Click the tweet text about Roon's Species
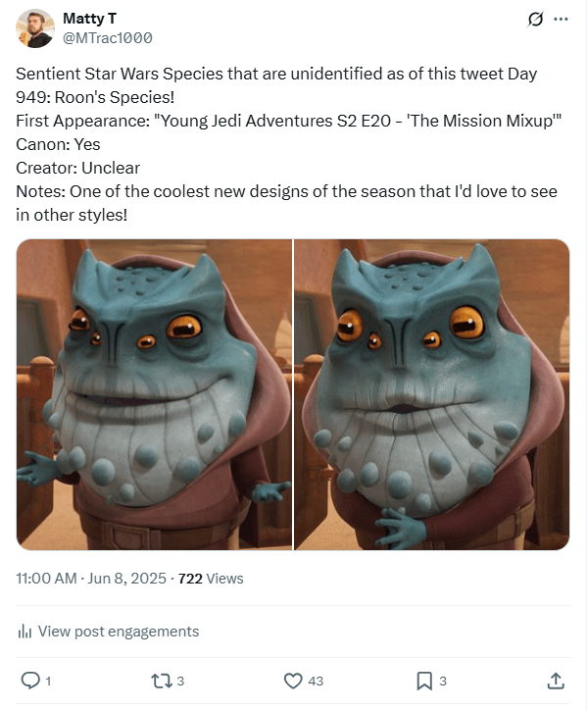Screen dimensions: 588x710 288,144
